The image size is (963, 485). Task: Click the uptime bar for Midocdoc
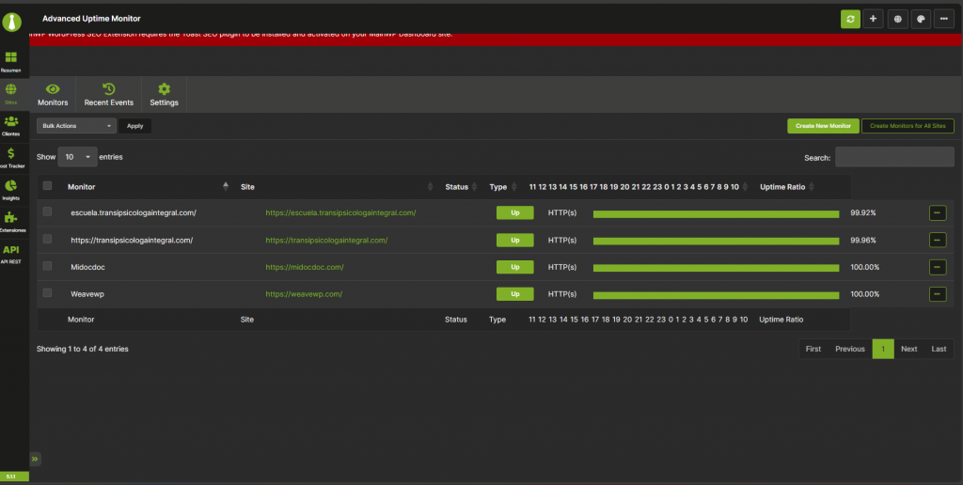click(x=716, y=268)
